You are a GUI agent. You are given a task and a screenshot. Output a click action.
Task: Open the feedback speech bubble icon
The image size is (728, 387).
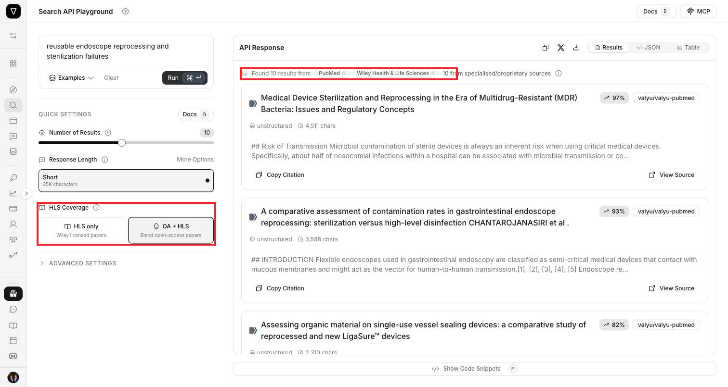coord(13,310)
